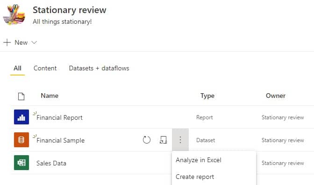Viewport: 314px width, 185px height.
Task: Switch to the All tab
Action: click(x=17, y=68)
